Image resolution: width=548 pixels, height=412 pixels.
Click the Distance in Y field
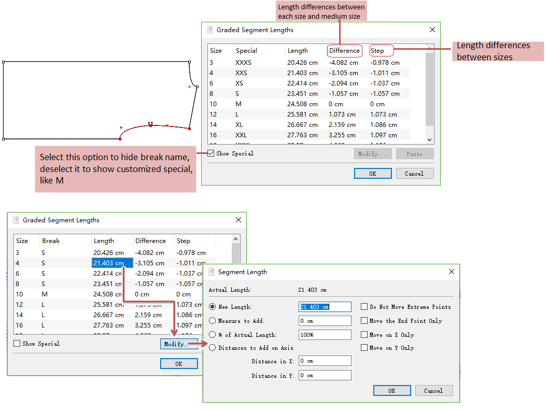click(325, 376)
